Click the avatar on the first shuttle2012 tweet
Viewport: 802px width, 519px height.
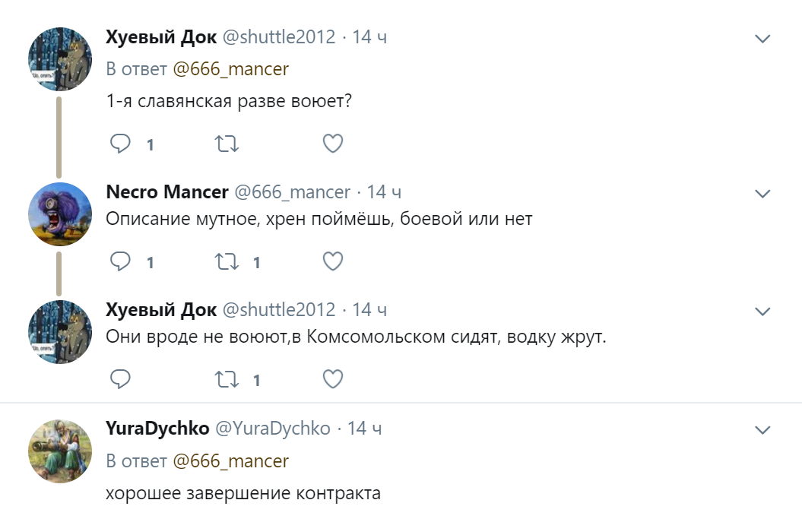[60, 59]
